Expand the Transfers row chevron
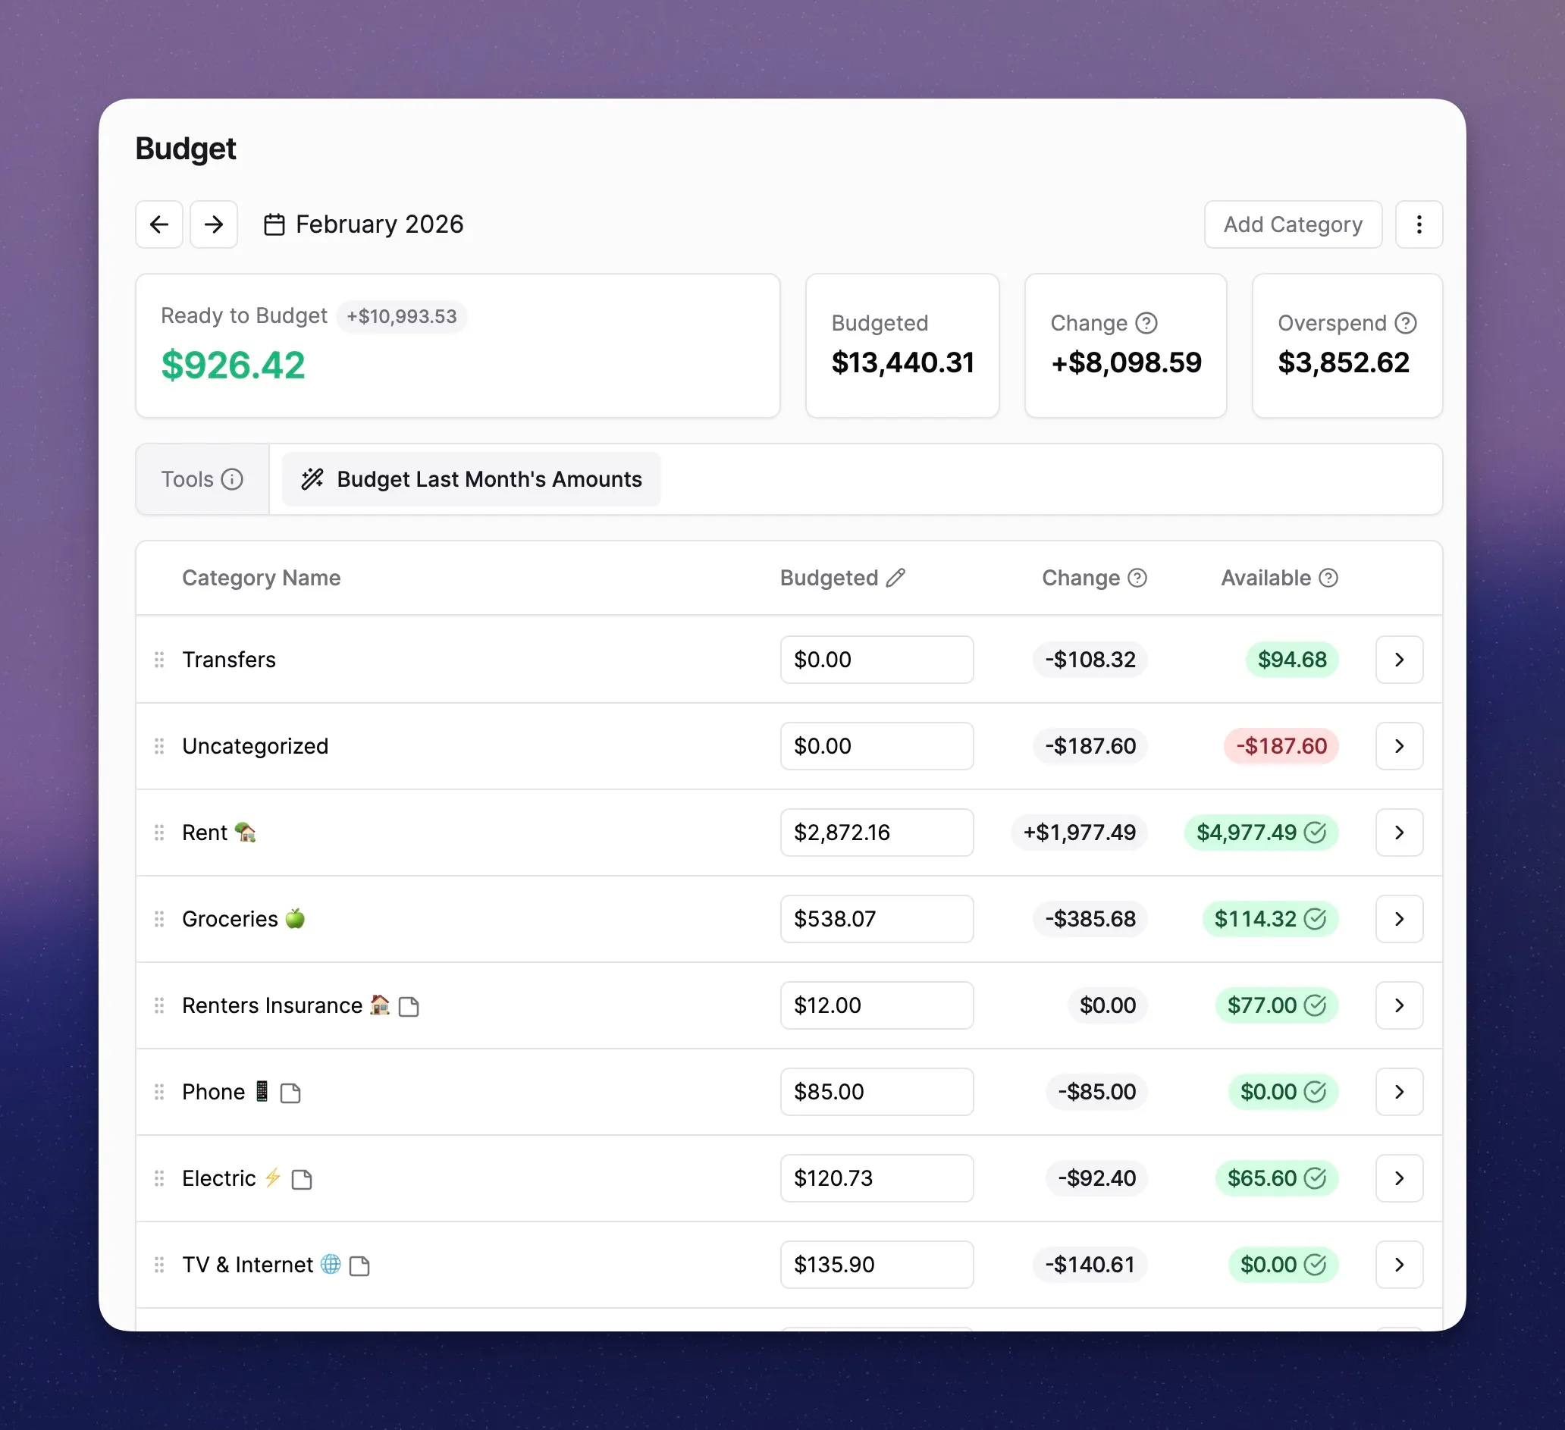The width and height of the screenshot is (1565, 1430). [1399, 659]
